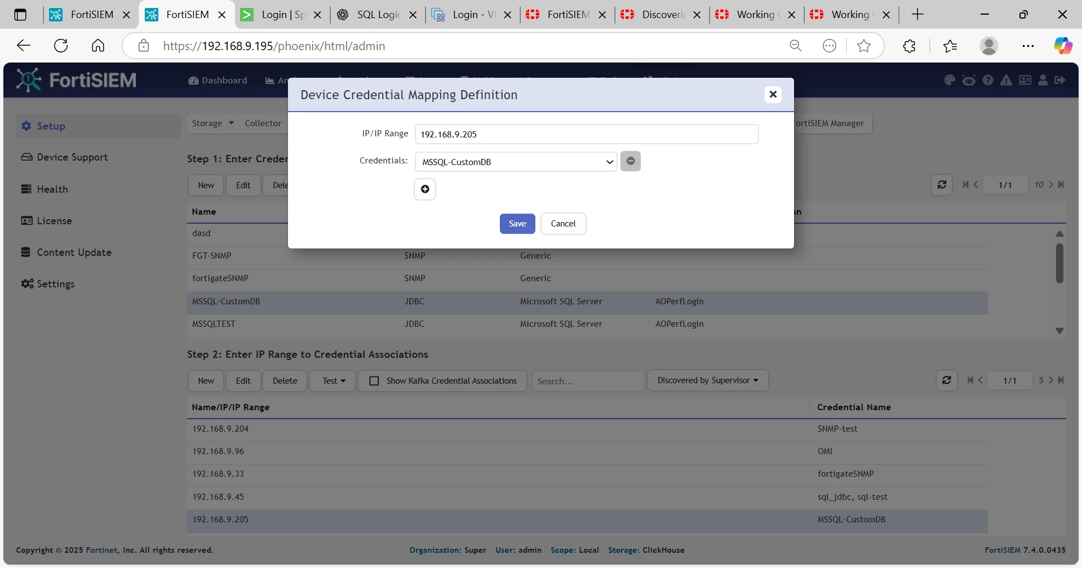Open the ID card icon in header
The height and width of the screenshot is (568, 1082).
[1025, 80]
